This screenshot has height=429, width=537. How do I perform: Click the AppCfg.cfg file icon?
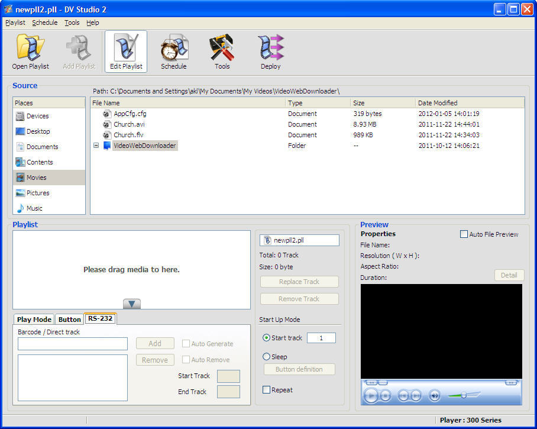coord(107,114)
